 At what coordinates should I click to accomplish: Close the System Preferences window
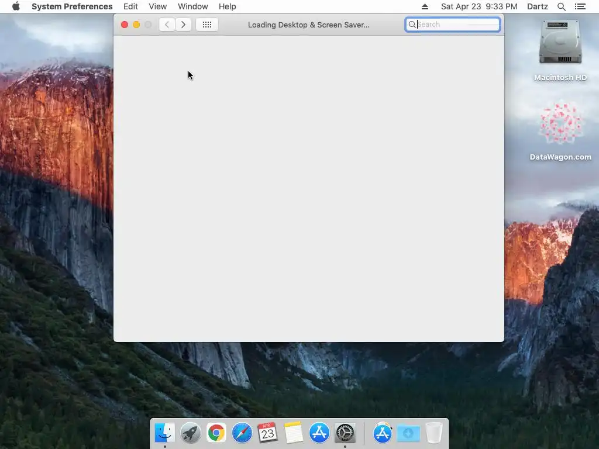click(125, 25)
